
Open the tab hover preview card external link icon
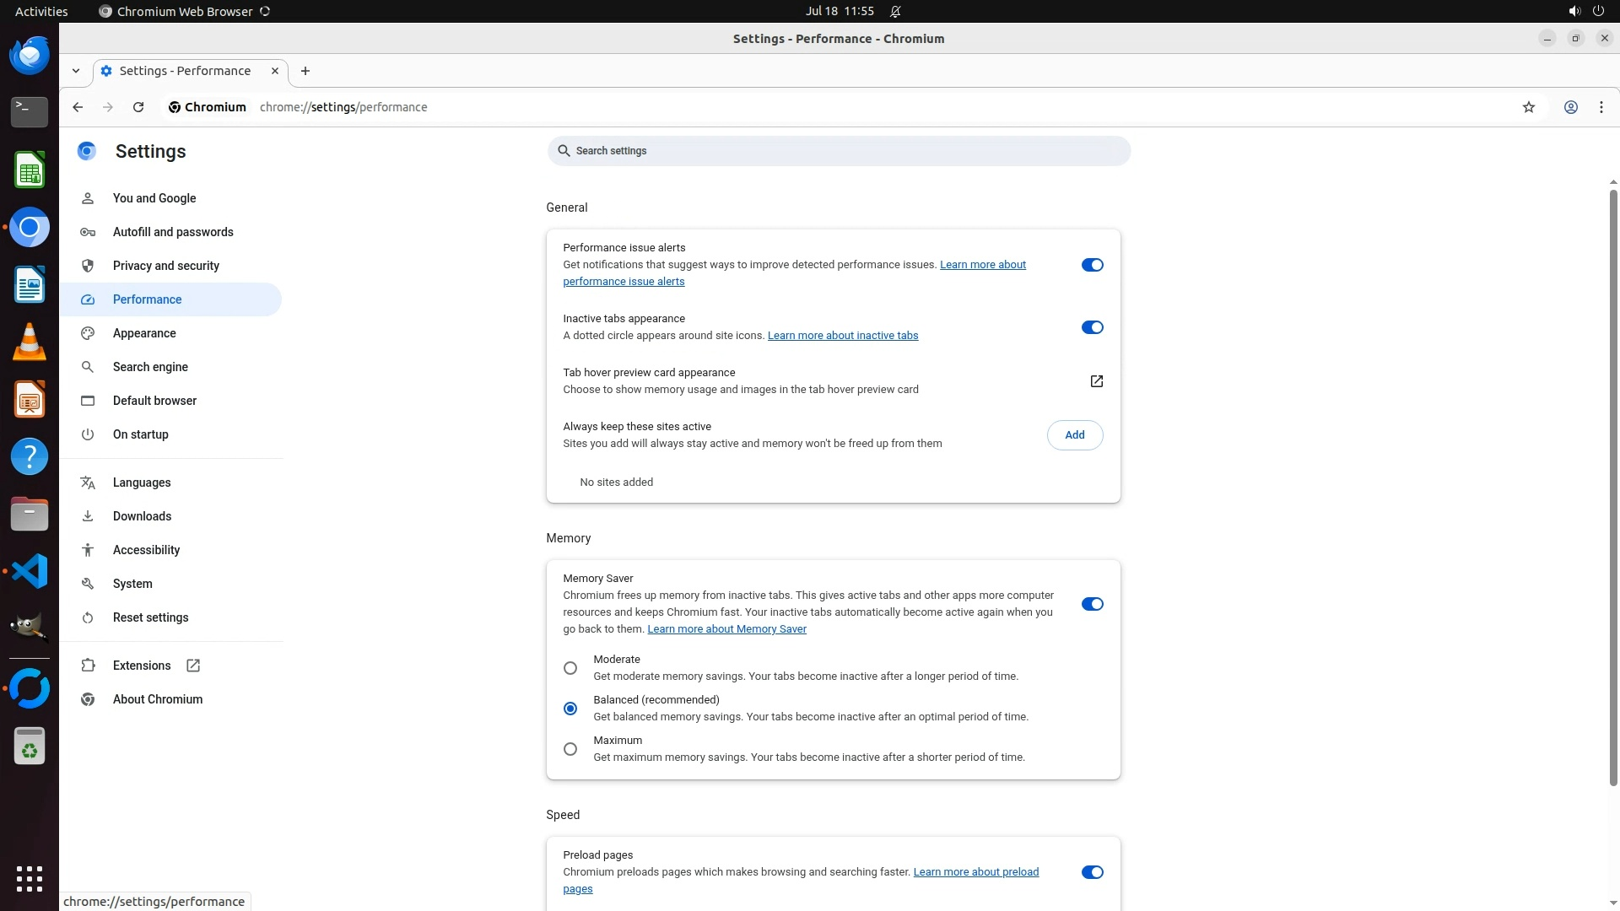pos(1096,381)
